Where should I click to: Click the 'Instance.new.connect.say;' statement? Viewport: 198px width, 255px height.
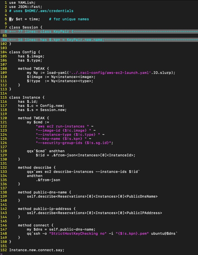point(37,250)
